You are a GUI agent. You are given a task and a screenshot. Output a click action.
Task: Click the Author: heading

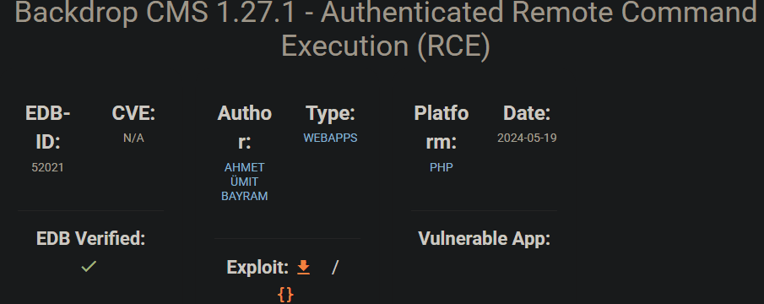coord(245,128)
